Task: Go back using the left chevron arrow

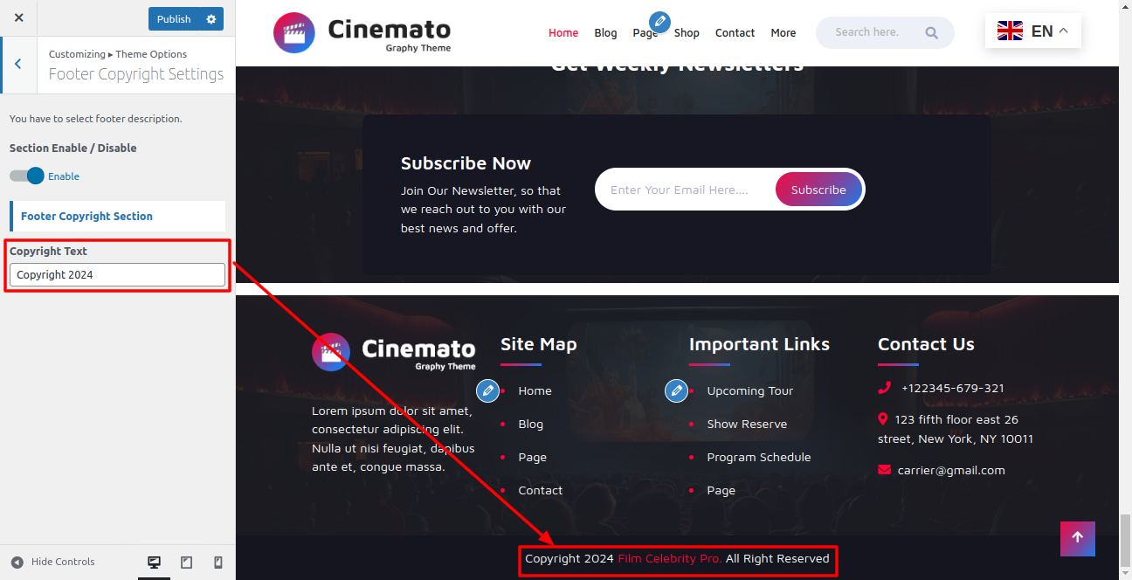Action: coord(18,65)
